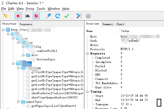
Task: Click the blue Repeat request icon
Action: (x=58, y=16)
